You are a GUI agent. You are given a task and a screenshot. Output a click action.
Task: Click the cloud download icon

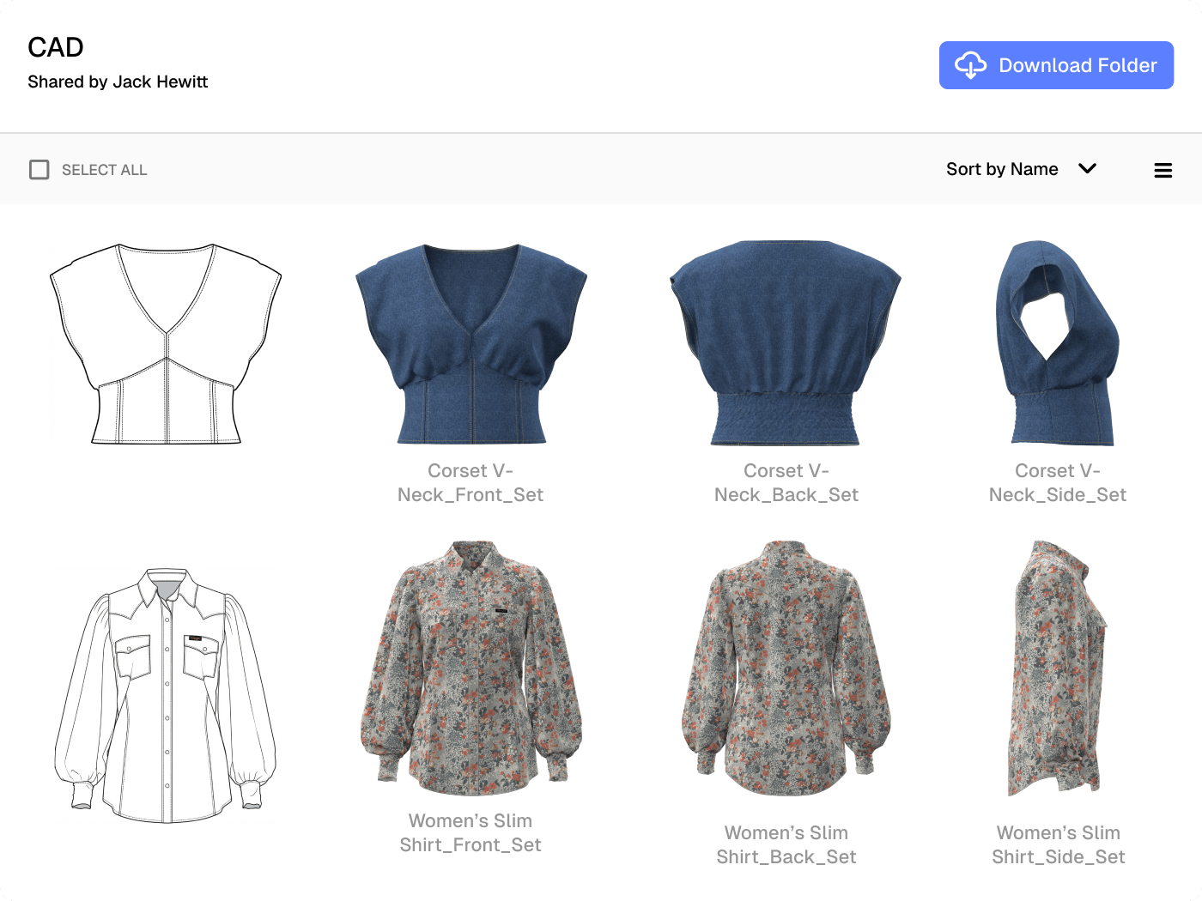(x=971, y=65)
